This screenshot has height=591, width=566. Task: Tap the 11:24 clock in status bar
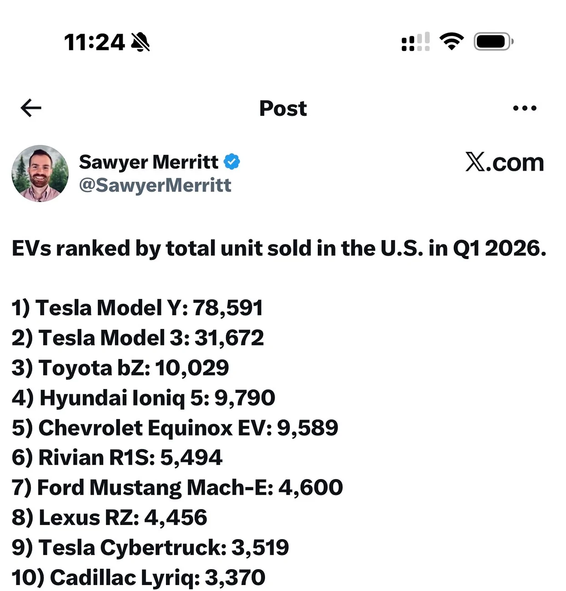point(94,42)
